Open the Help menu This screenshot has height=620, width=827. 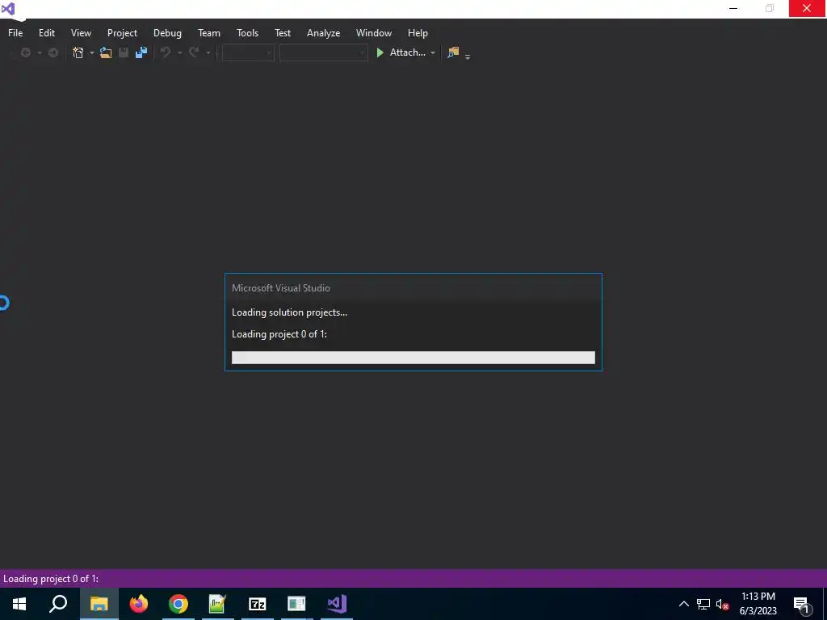pyautogui.click(x=418, y=32)
